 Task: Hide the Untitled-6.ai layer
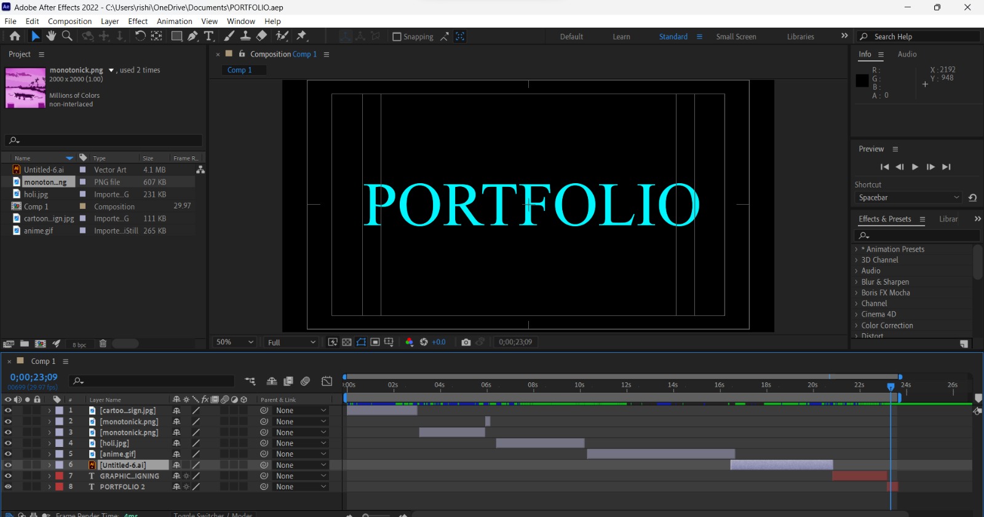(x=8, y=465)
